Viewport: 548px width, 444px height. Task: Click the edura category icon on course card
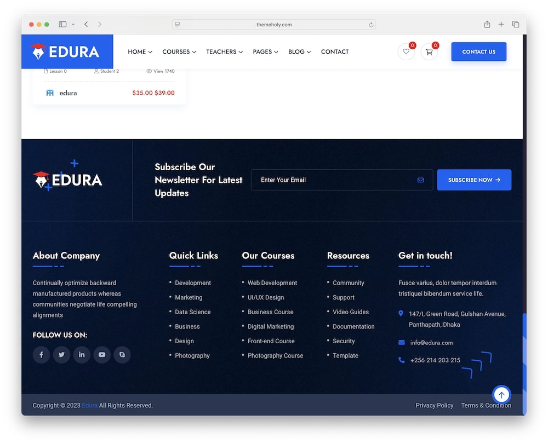coord(50,93)
